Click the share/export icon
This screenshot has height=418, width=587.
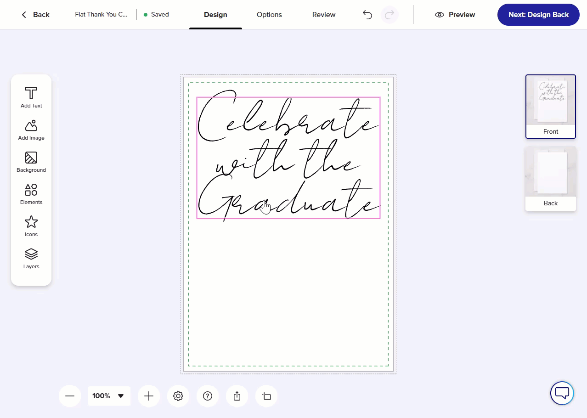(237, 396)
